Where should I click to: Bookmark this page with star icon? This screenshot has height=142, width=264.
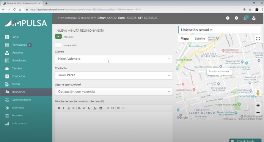coord(250,9)
